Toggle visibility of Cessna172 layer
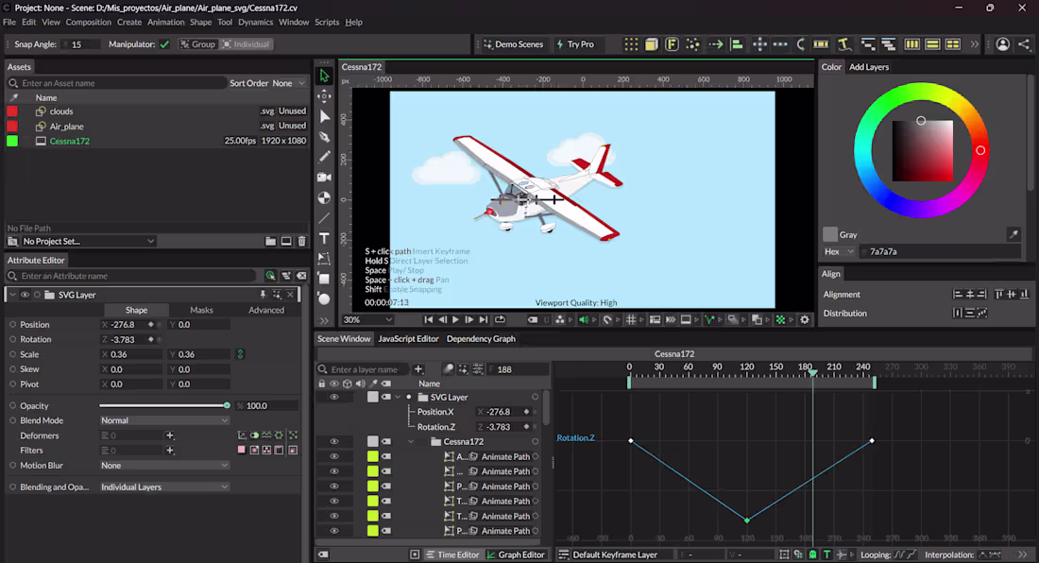This screenshot has width=1039, height=563. (334, 441)
